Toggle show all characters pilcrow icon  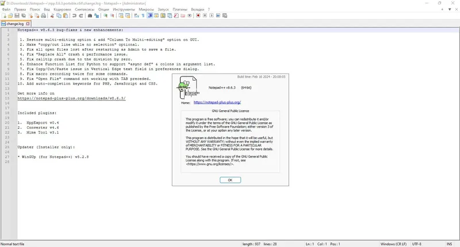click(x=143, y=16)
